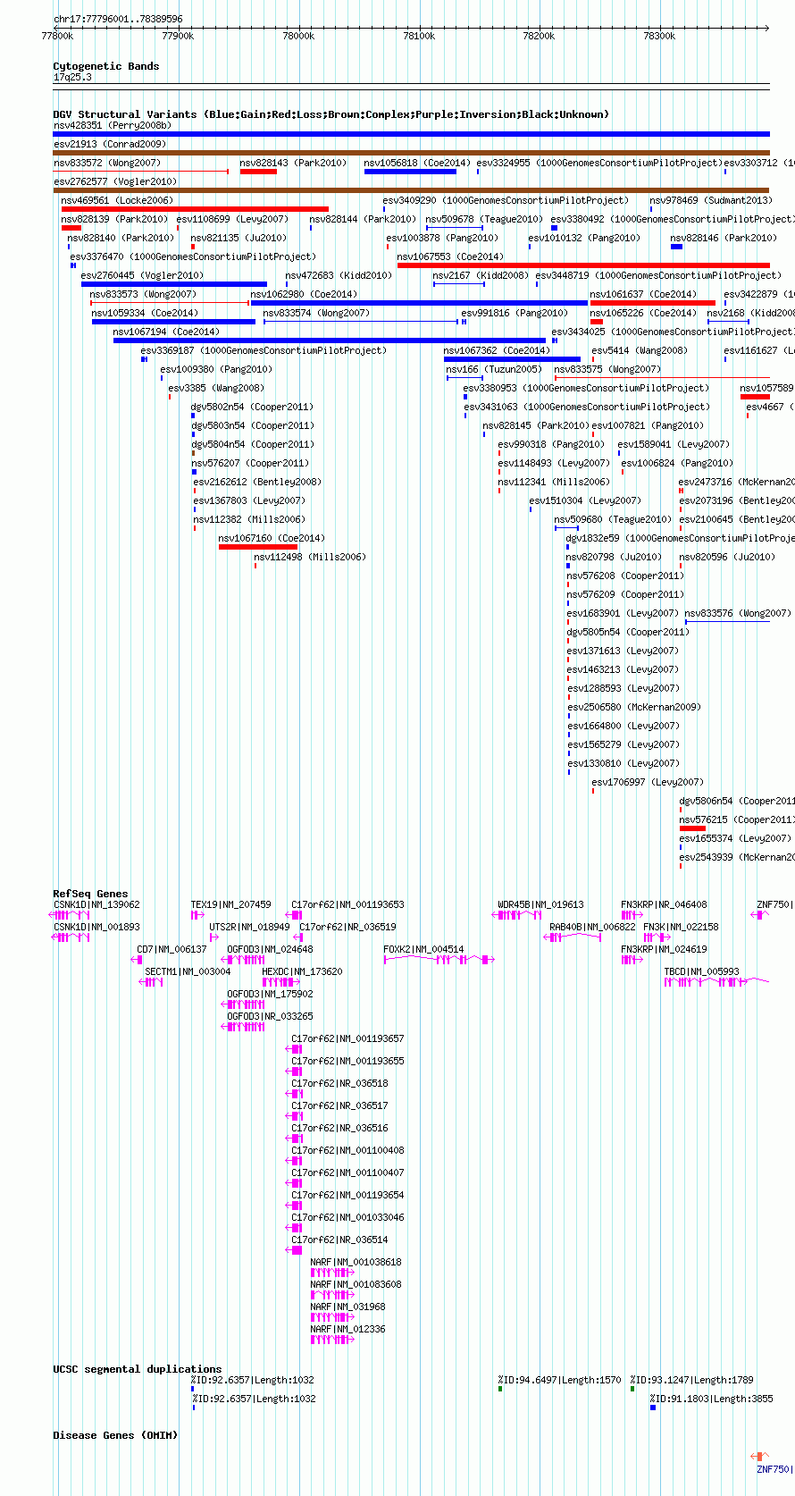Viewport: 795px width, 1496px height.
Task: Select variant label nsv1067194 (Coe2014)
Action: click(x=166, y=332)
